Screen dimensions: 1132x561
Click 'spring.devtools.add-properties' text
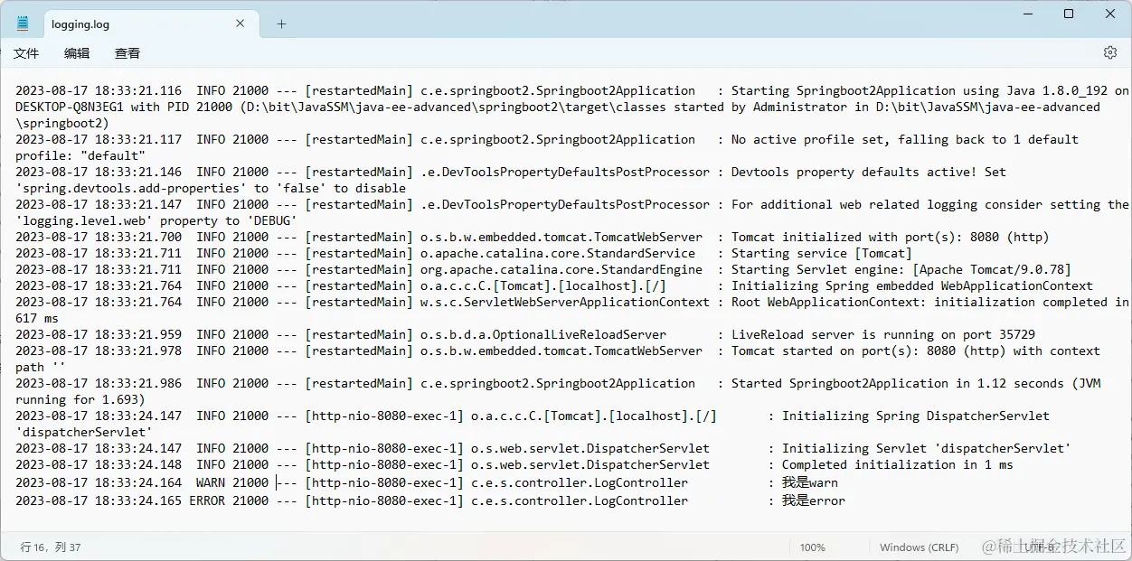tap(131, 188)
